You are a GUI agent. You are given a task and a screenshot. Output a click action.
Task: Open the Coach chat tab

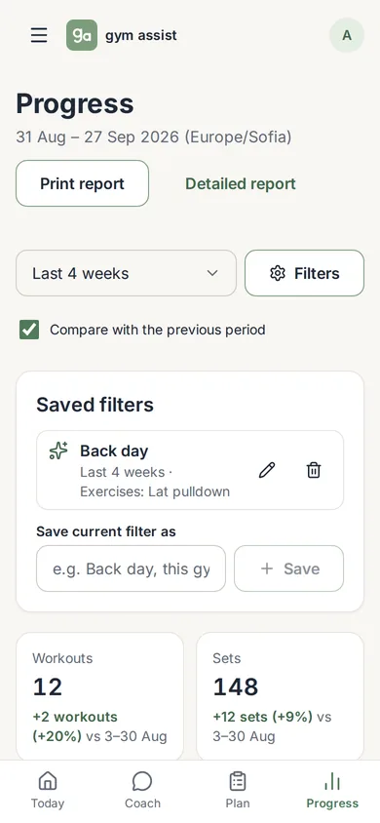coord(142,791)
